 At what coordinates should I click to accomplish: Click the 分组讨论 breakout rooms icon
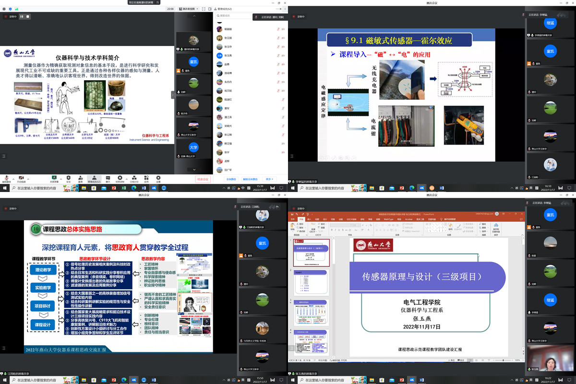click(x=133, y=178)
